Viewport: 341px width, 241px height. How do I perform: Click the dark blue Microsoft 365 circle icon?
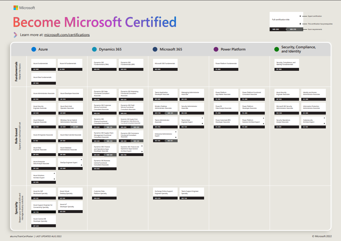pyautogui.click(x=154, y=49)
